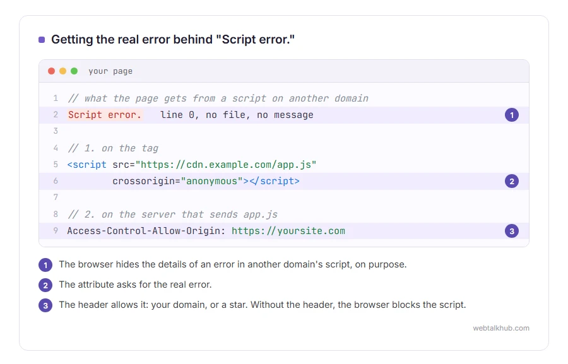Viewport: 568px width, 364px height.
Task: Click badge 3 beside "The header allows it" note
Action: pyautogui.click(x=45, y=305)
